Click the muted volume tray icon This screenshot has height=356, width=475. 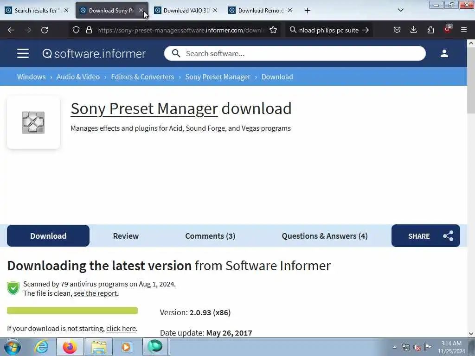tap(417, 347)
